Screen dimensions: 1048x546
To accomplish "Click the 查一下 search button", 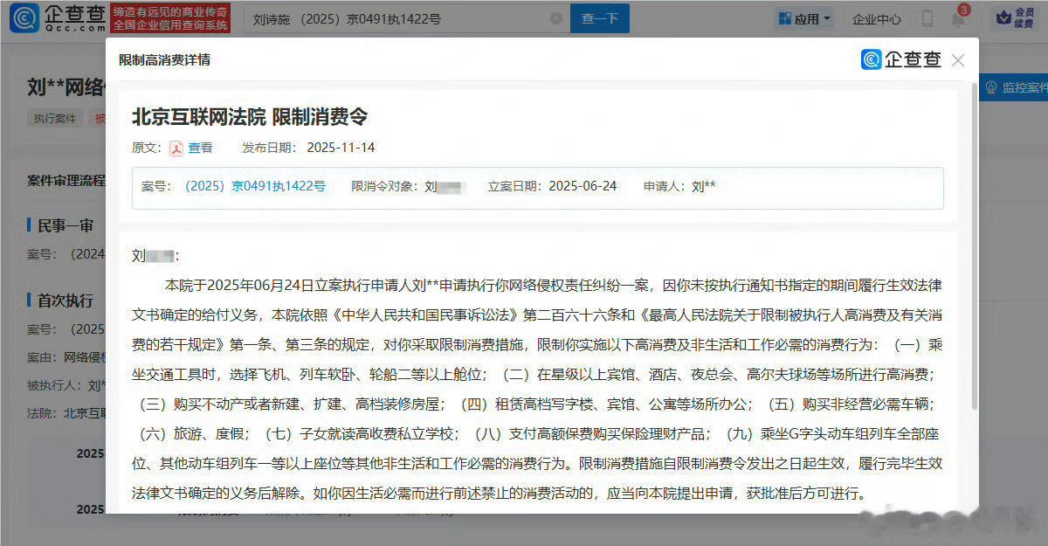I will click(600, 18).
